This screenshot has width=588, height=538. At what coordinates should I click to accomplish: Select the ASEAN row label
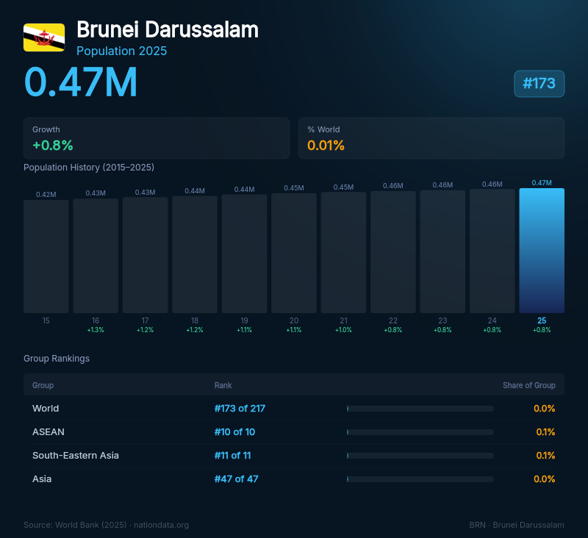click(x=49, y=432)
